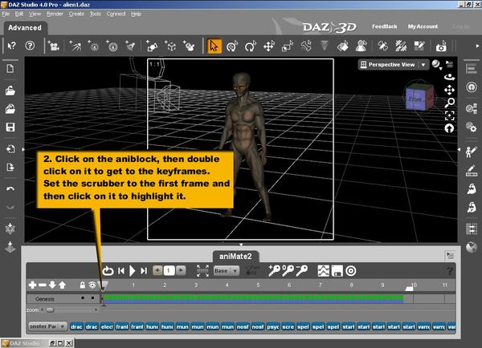Select the elec aniblock
The width and height of the screenshot is (482, 348).
pyautogui.click(x=107, y=327)
